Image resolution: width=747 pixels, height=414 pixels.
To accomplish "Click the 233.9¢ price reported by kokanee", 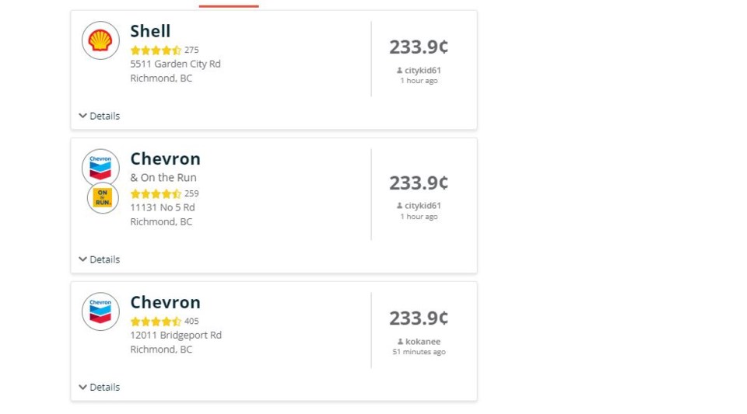I will click(419, 318).
